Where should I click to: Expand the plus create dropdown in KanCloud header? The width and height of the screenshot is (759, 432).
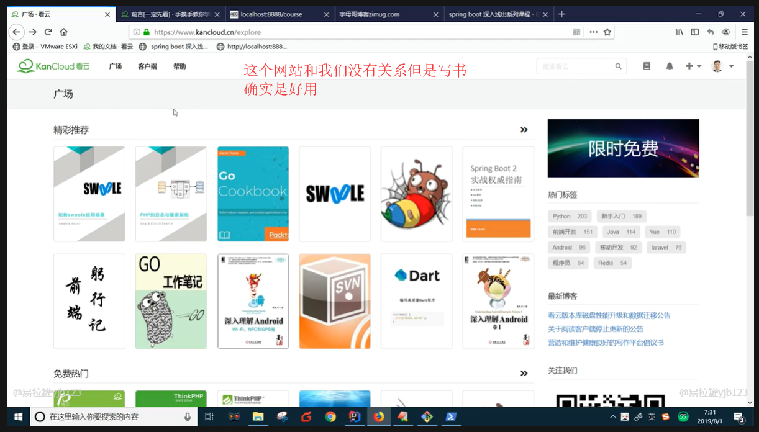coord(693,66)
